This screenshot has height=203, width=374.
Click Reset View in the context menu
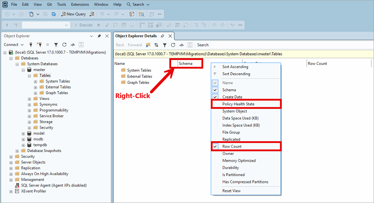click(x=231, y=191)
